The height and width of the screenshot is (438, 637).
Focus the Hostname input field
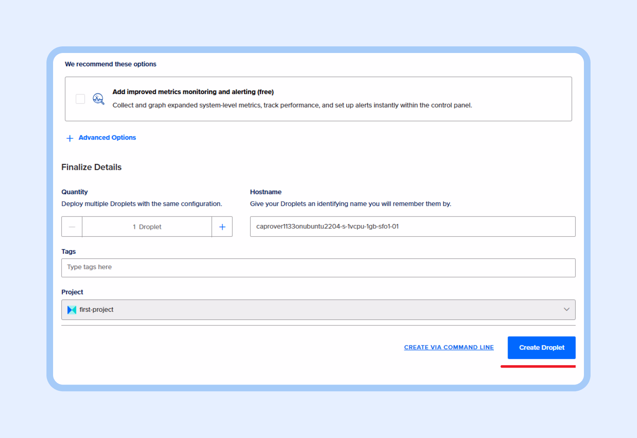click(x=413, y=226)
